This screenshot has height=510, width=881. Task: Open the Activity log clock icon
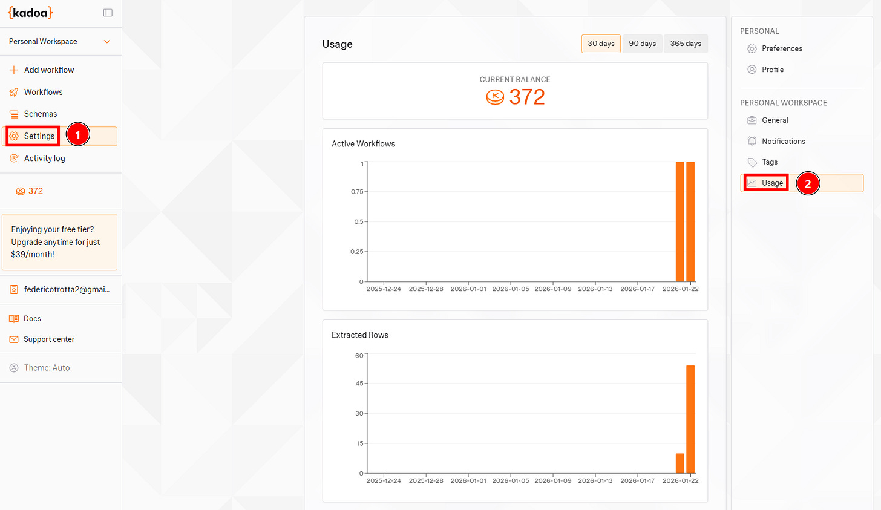point(13,158)
